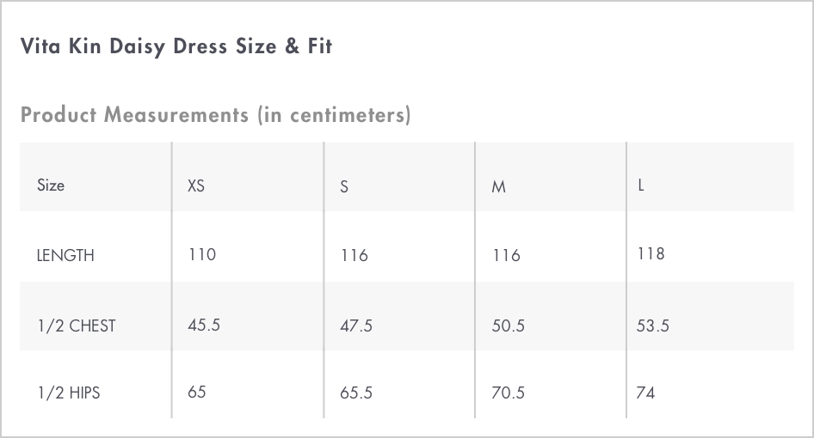Select the Product Measurements heading
The image size is (814, 438).
215,114
